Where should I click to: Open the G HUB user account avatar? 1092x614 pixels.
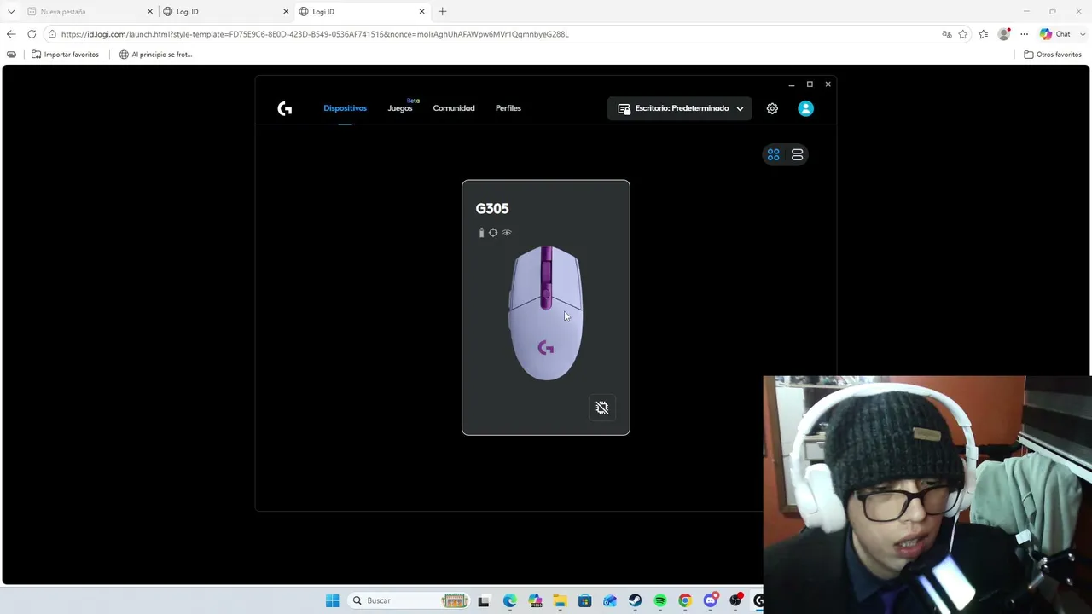[805, 108]
